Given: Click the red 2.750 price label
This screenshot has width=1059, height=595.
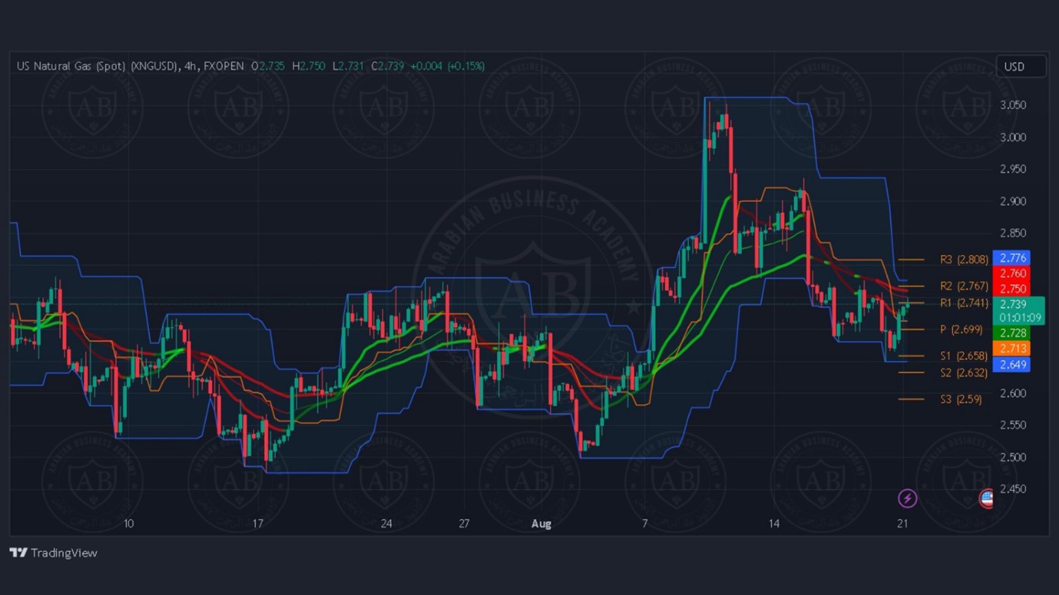Looking at the screenshot, I should coord(1012,289).
